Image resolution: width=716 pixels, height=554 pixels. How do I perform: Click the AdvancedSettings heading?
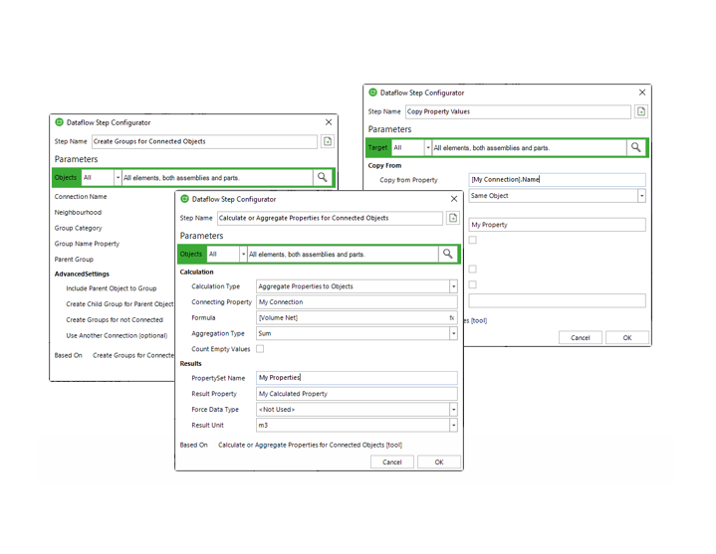82,275
